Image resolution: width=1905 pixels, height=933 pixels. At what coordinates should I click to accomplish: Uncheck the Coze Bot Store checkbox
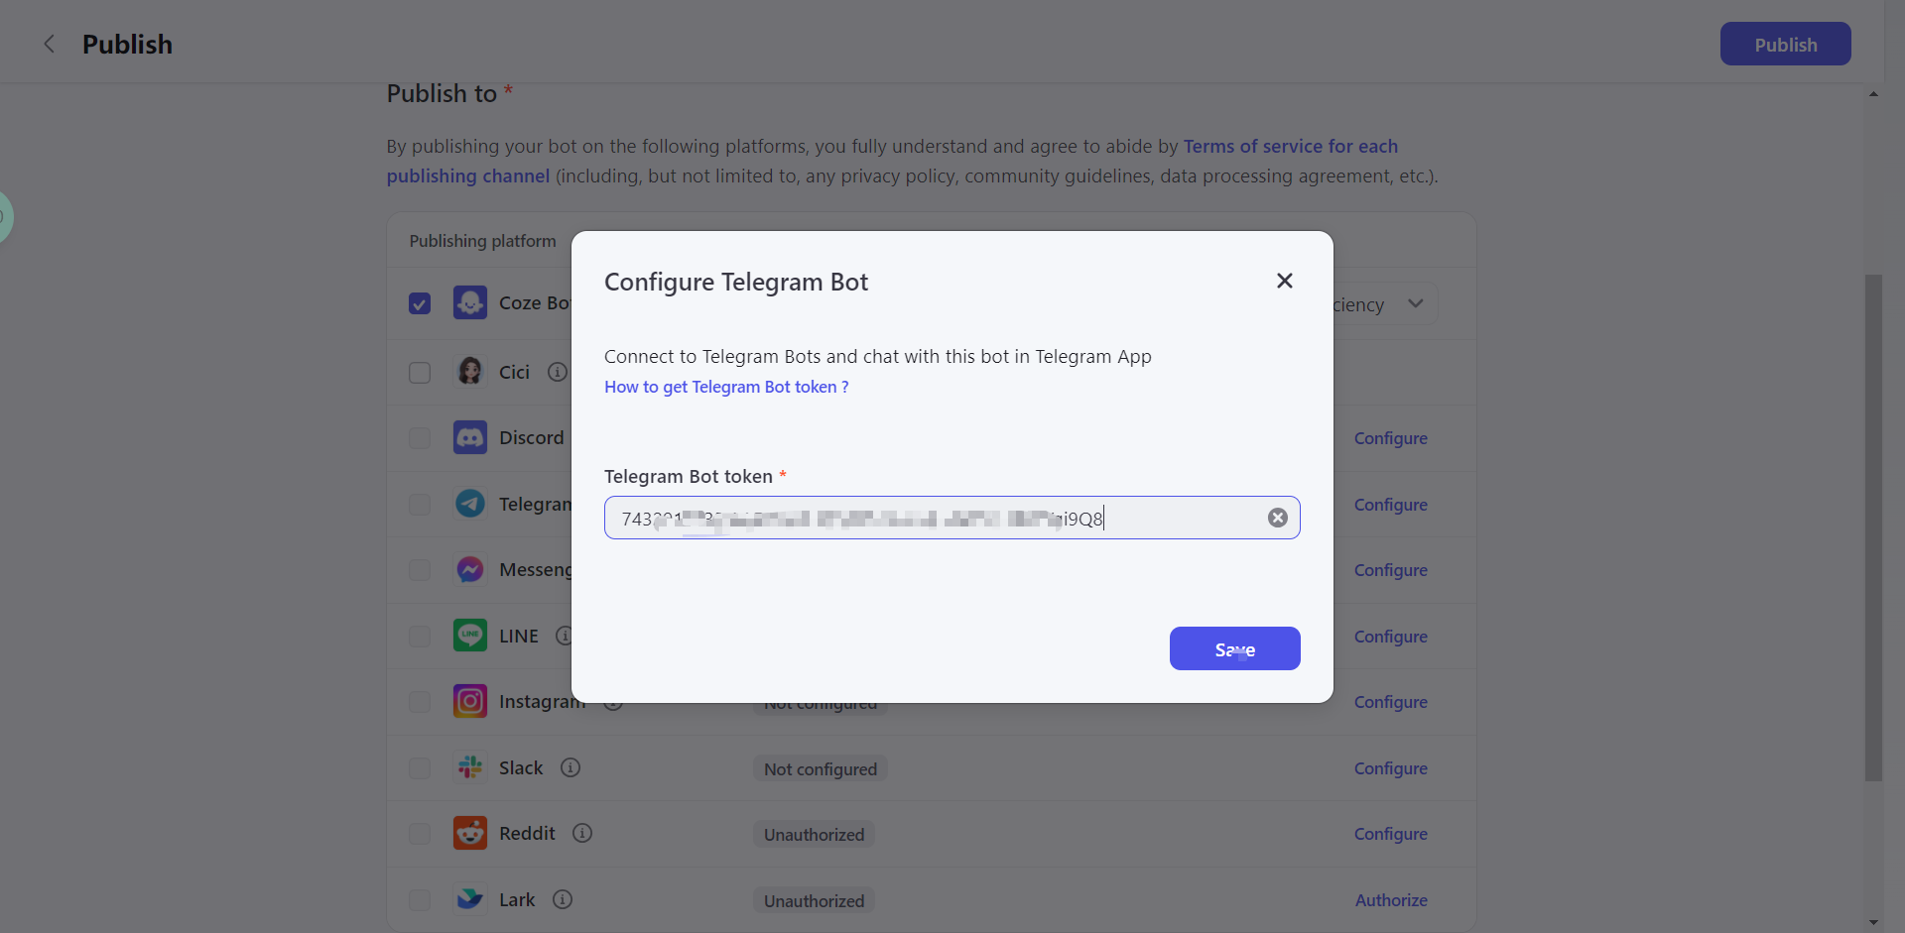420,303
